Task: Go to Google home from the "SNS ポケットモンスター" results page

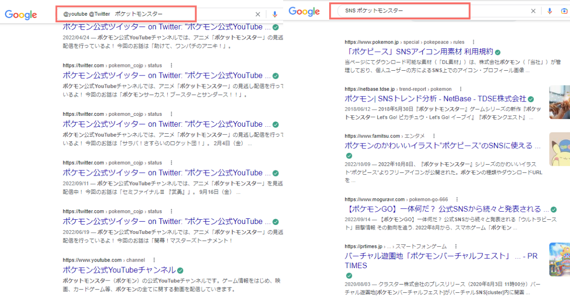Action: pos(304,11)
